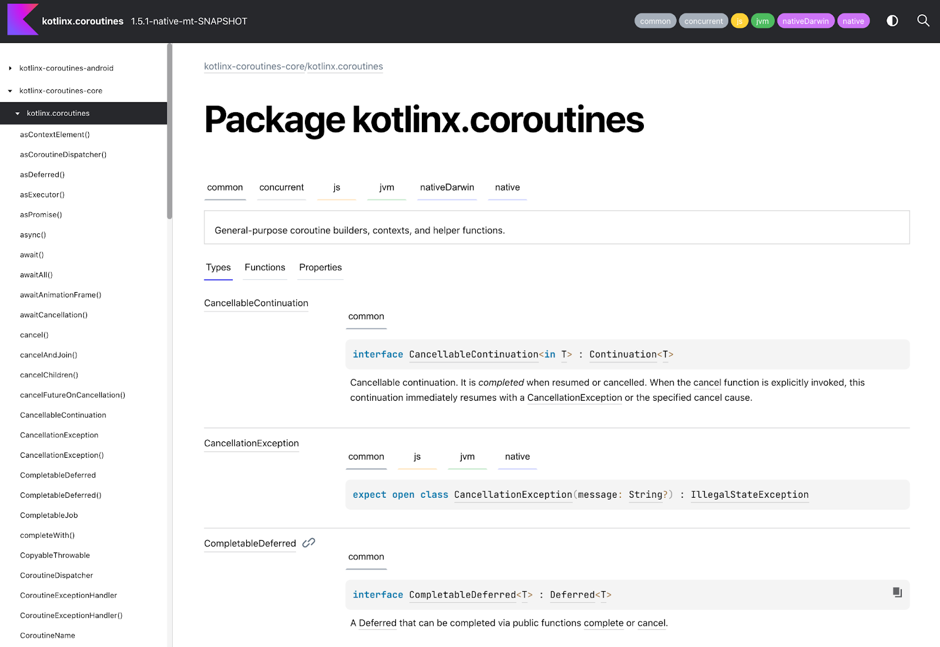Collapse the kotlinx-coroutines-core tree node

pyautogui.click(x=11, y=91)
